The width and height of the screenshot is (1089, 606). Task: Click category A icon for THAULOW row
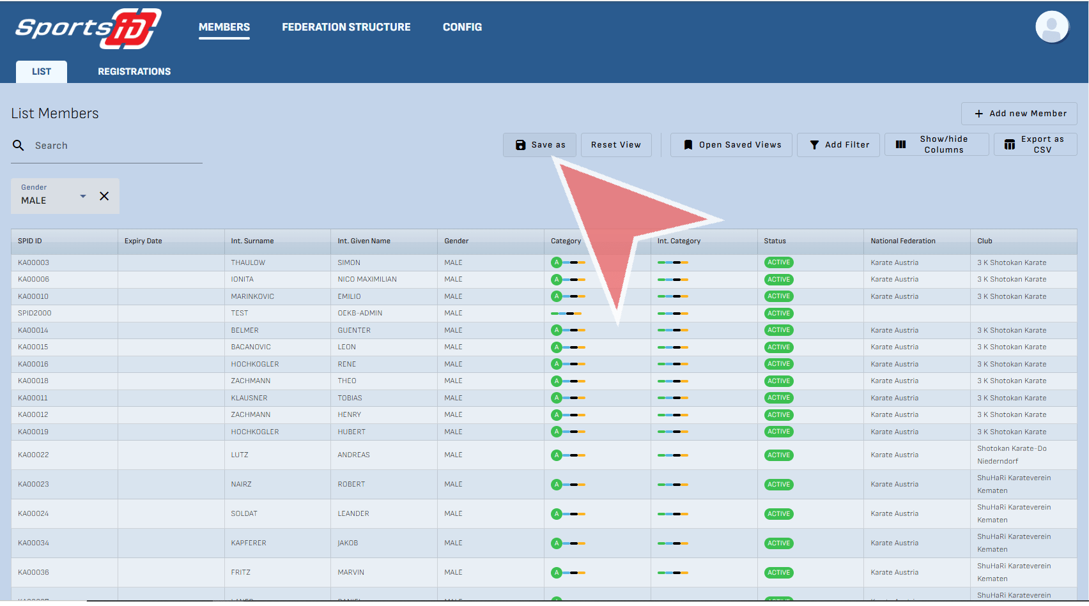click(557, 262)
